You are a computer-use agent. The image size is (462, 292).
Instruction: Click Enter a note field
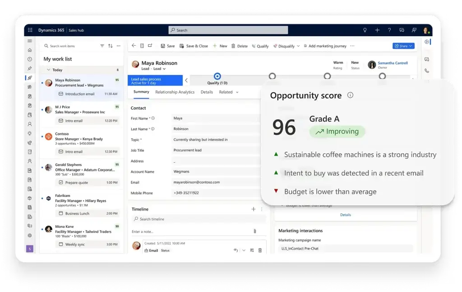(191, 231)
